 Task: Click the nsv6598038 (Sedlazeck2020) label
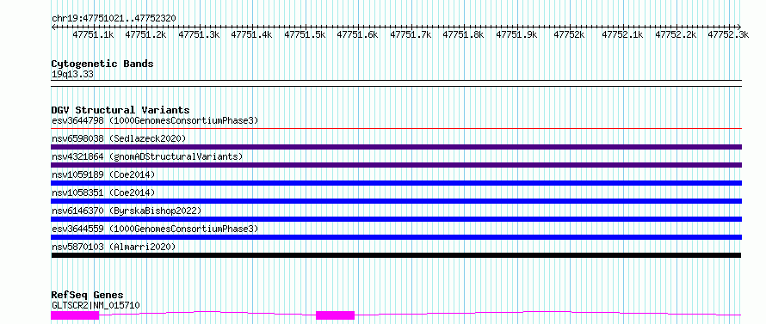click(x=119, y=138)
